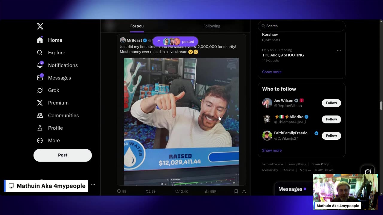Click the search magnifier icon

pyautogui.click(x=263, y=26)
